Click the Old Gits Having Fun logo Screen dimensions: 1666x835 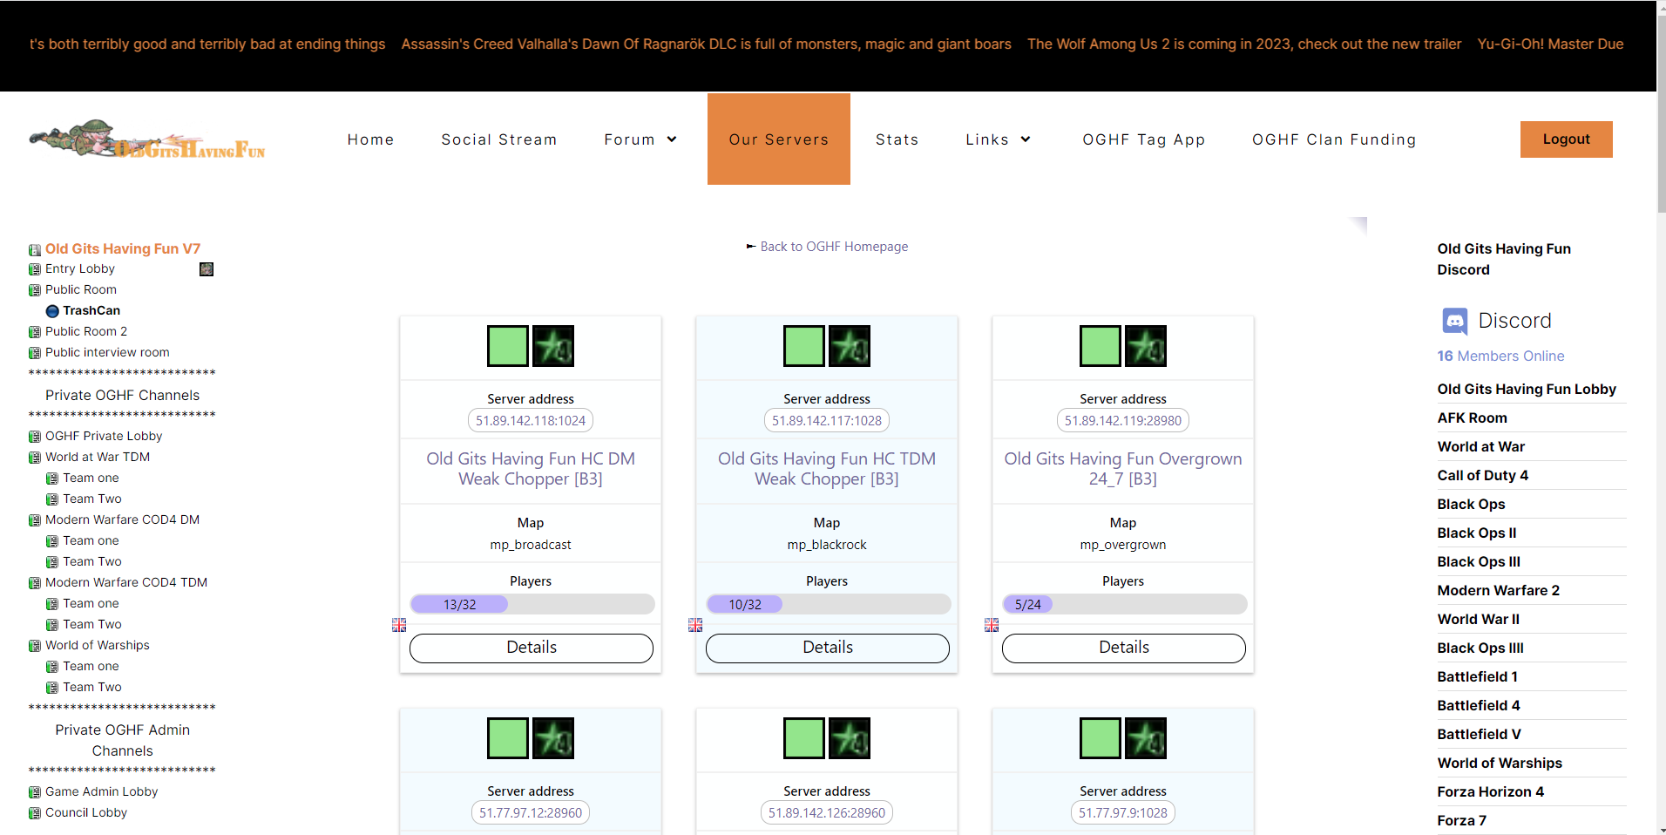pos(146,139)
